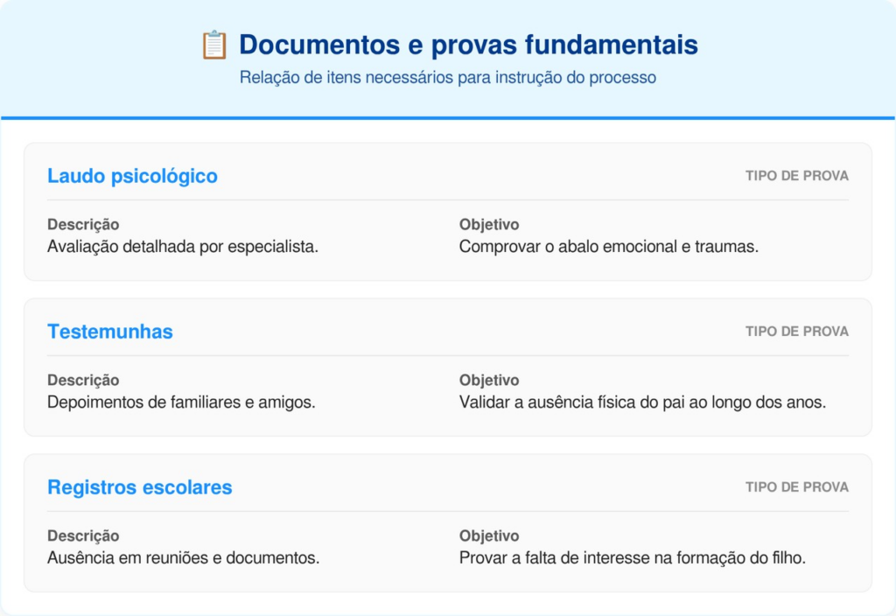
Task: Select the 'Testemunhas' card title
Action: click(x=110, y=332)
